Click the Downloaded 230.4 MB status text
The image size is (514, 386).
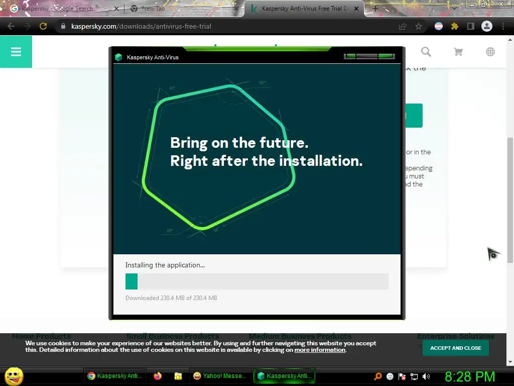tap(171, 298)
